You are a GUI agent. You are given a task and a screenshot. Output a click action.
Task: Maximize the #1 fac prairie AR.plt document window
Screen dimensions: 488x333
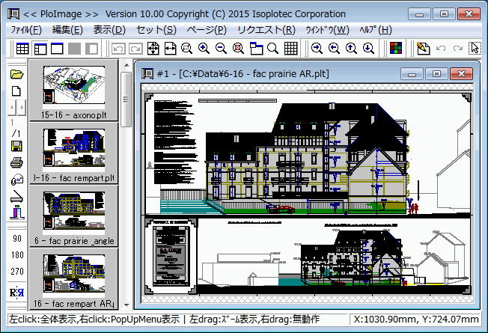(x=436, y=74)
